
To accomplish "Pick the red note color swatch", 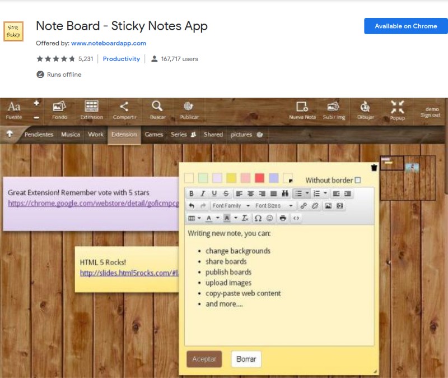I will coord(259,178).
